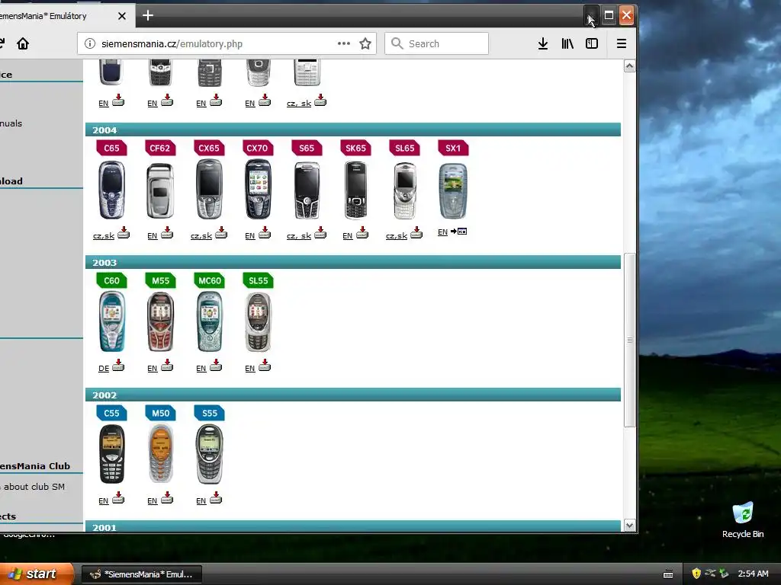
Task: Click the S65 cz, sk link
Action: (x=299, y=236)
